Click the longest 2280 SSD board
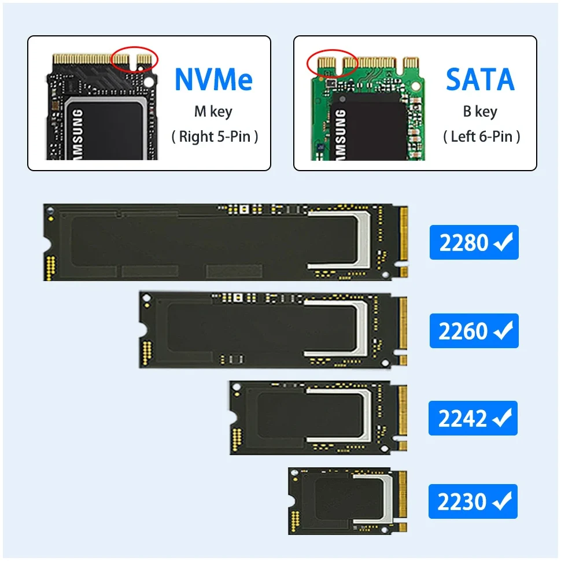The height and width of the screenshot is (561, 561). 226,242
